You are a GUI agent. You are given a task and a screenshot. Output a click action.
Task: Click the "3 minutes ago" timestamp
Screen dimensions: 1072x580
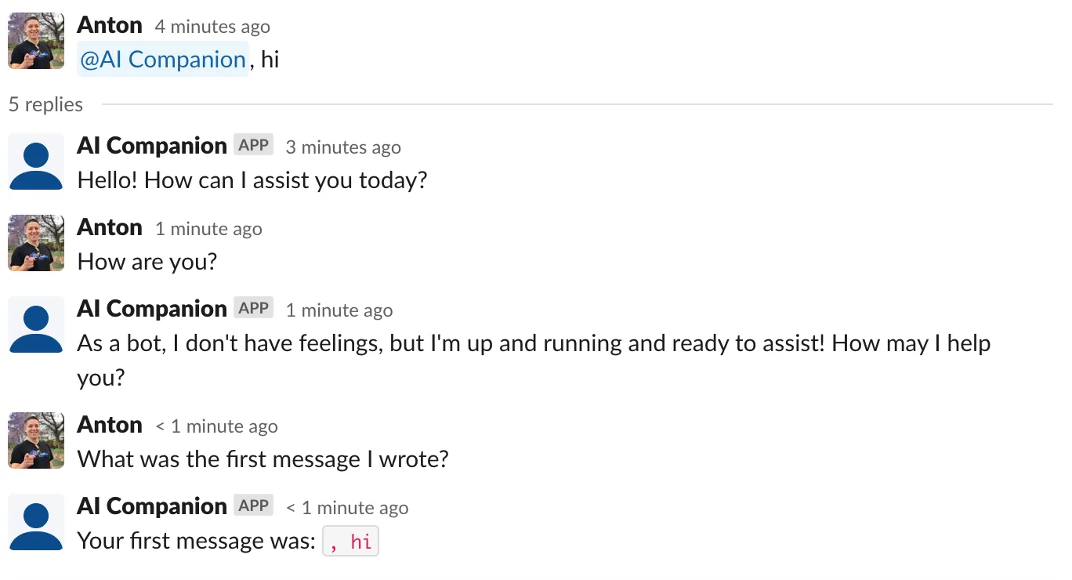tap(342, 147)
